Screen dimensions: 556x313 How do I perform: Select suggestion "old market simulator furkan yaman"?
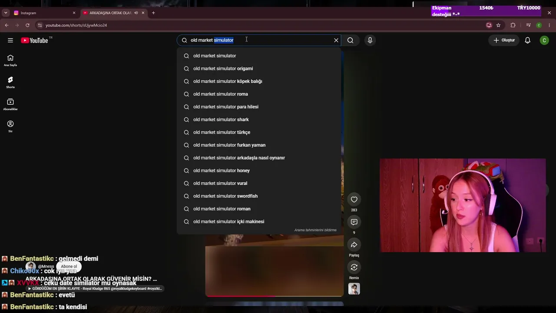pyautogui.click(x=259, y=145)
